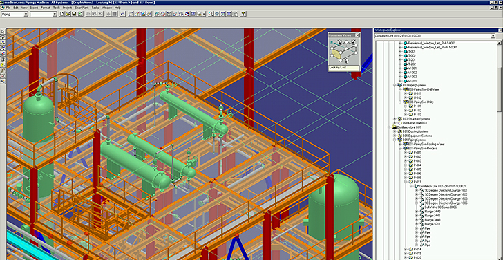Image resolution: width=503 pixels, height=260 pixels.
Task: Click the Open folder toolbar icon
Action: (68, 14)
